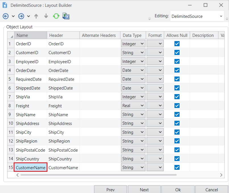Click the document icon in title bar
This screenshot has height=193, width=229.
pyautogui.click(x=5, y=5)
